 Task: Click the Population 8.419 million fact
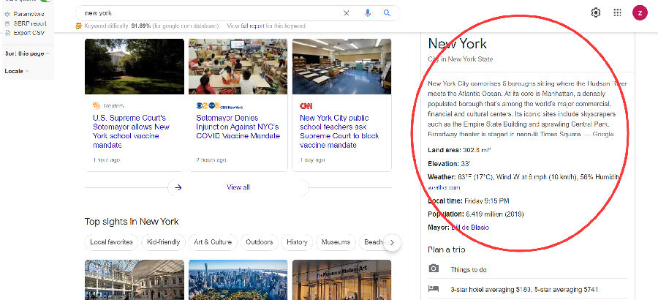coord(476,214)
